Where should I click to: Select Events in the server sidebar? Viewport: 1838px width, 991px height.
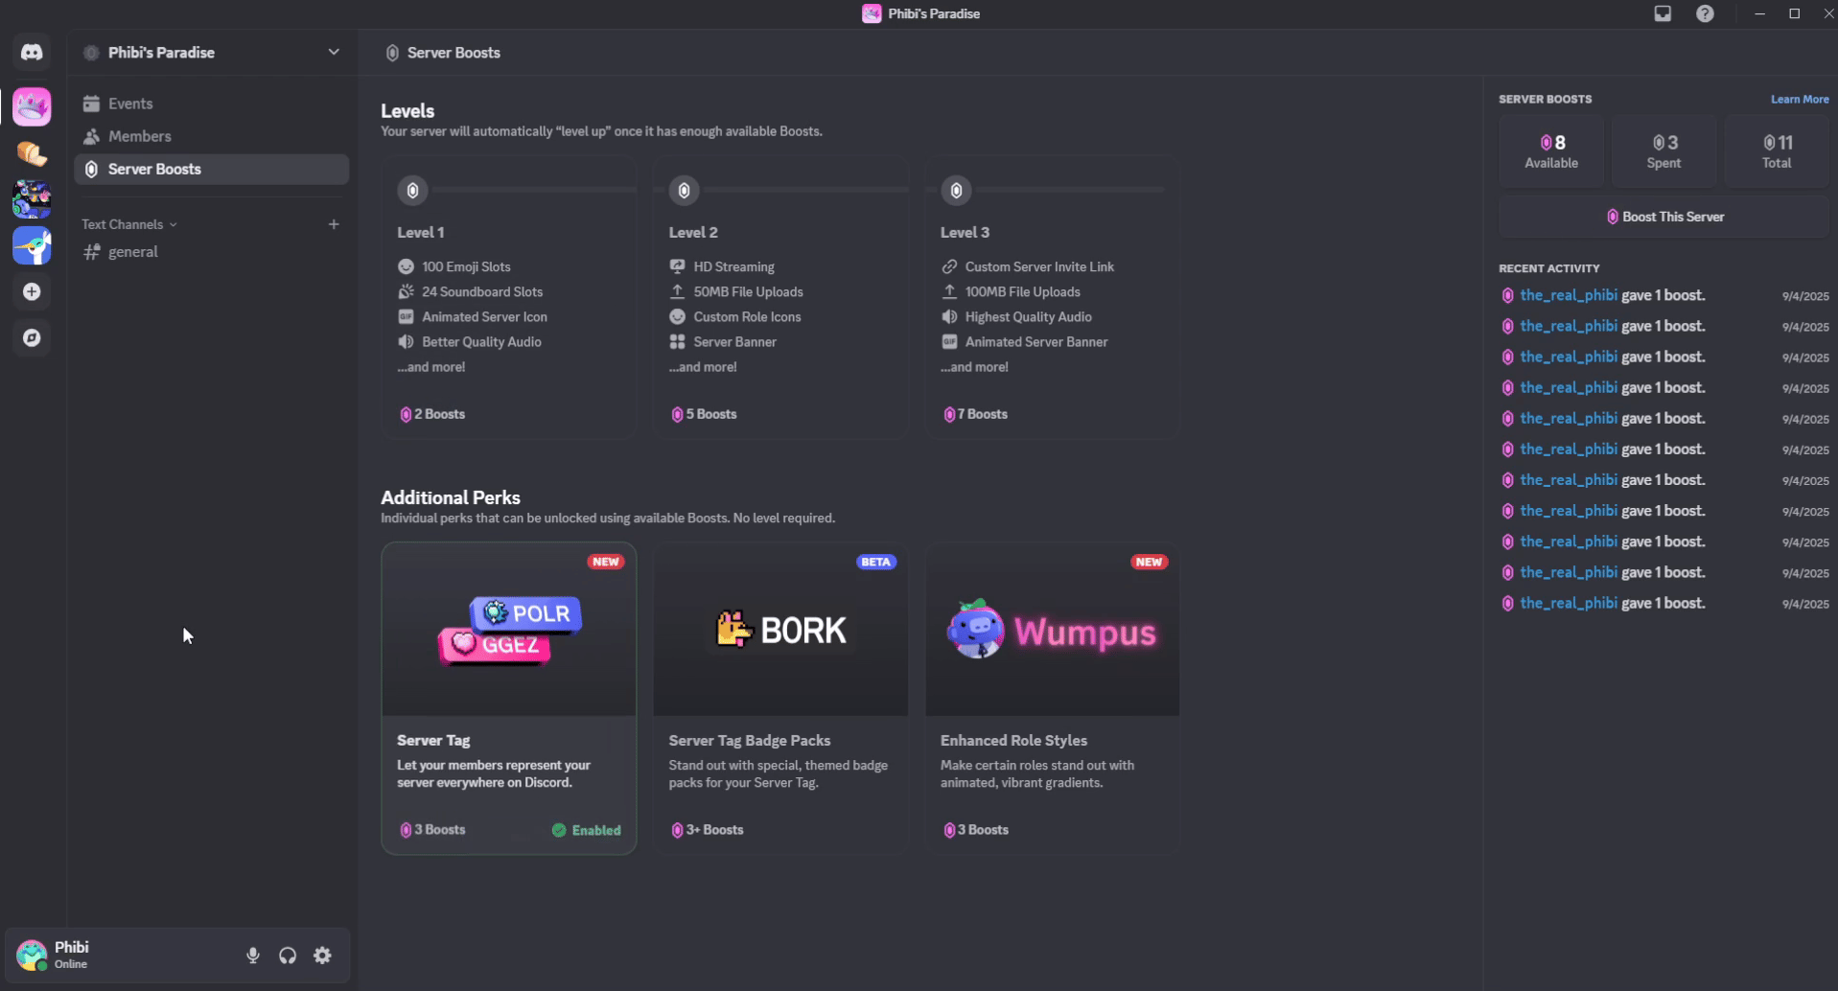tap(132, 103)
